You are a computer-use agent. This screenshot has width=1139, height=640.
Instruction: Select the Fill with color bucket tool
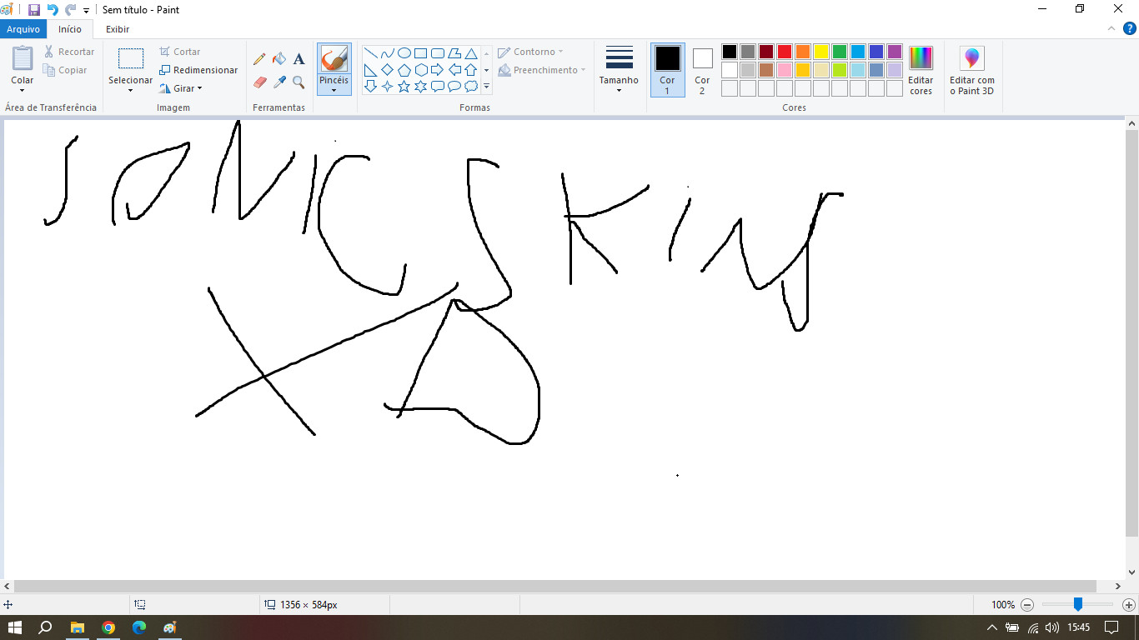279,59
